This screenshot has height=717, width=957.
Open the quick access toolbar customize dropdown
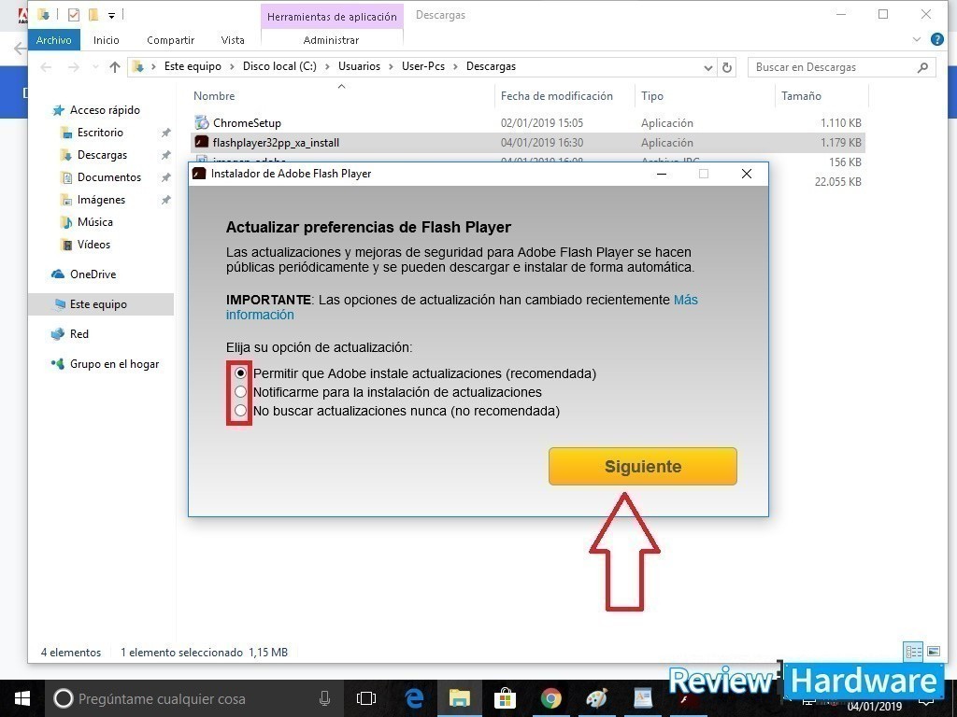pos(112,15)
